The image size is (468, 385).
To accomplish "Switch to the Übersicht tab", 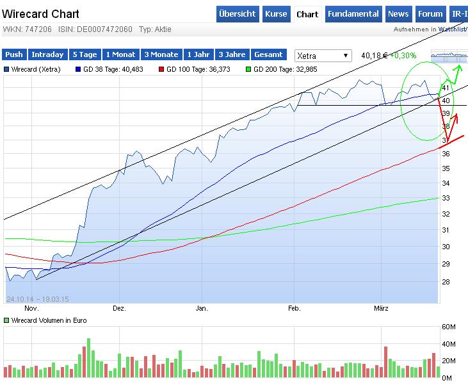I will [x=238, y=14].
